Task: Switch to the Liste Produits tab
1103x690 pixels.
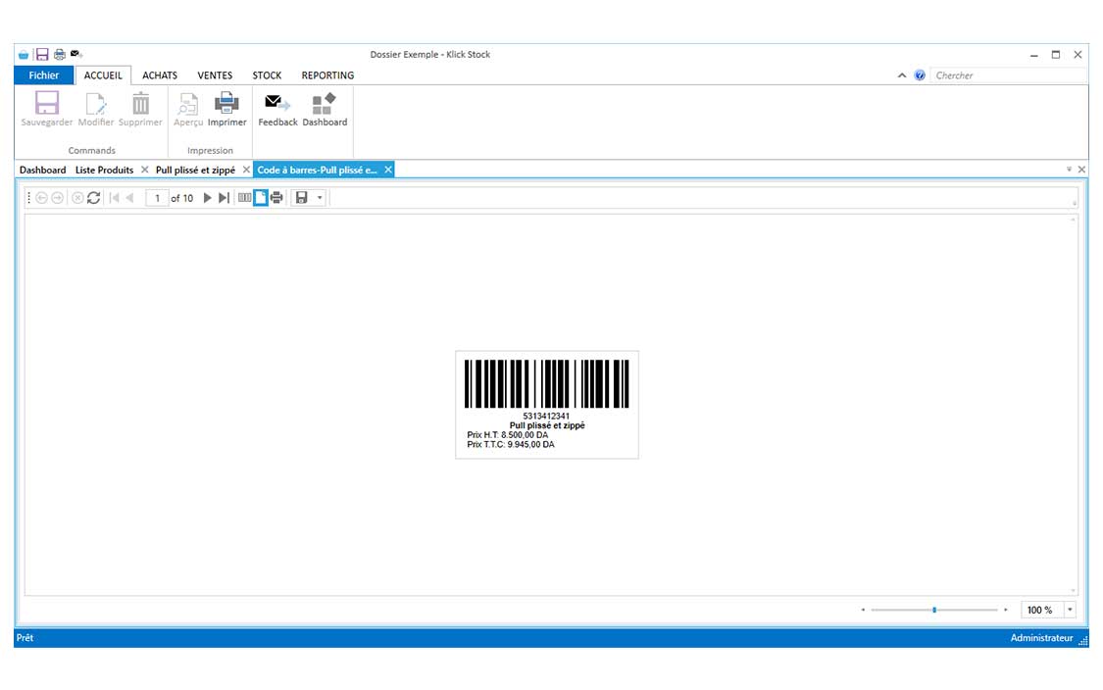Action: point(104,171)
